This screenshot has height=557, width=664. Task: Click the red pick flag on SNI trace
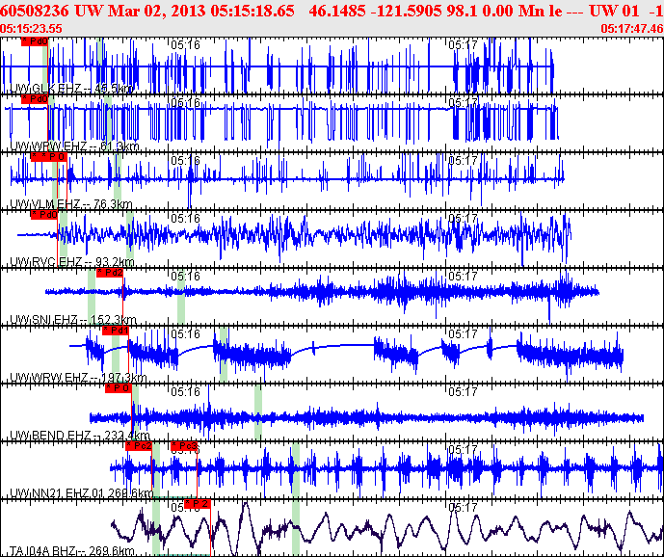tap(111, 273)
